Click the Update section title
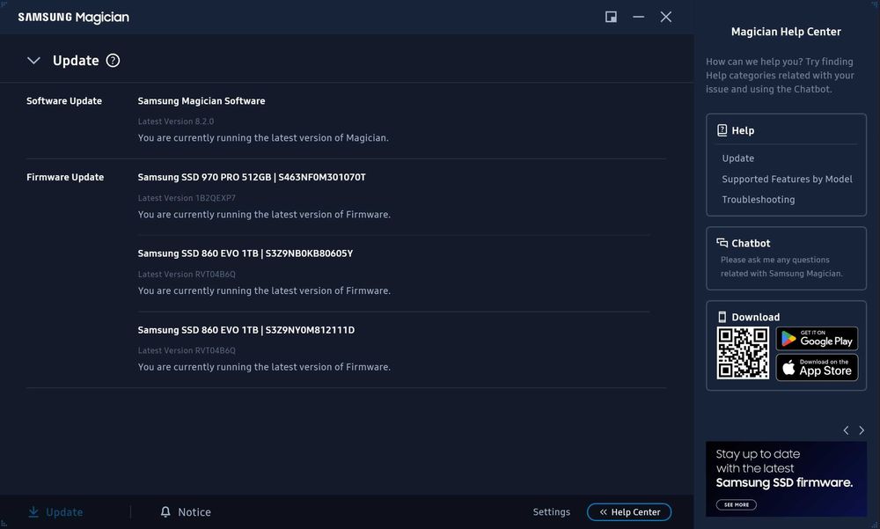 point(76,61)
